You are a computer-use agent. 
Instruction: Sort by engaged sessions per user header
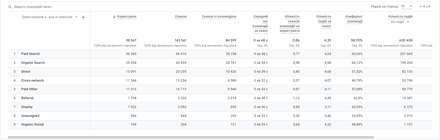pyautogui.click(x=290, y=24)
